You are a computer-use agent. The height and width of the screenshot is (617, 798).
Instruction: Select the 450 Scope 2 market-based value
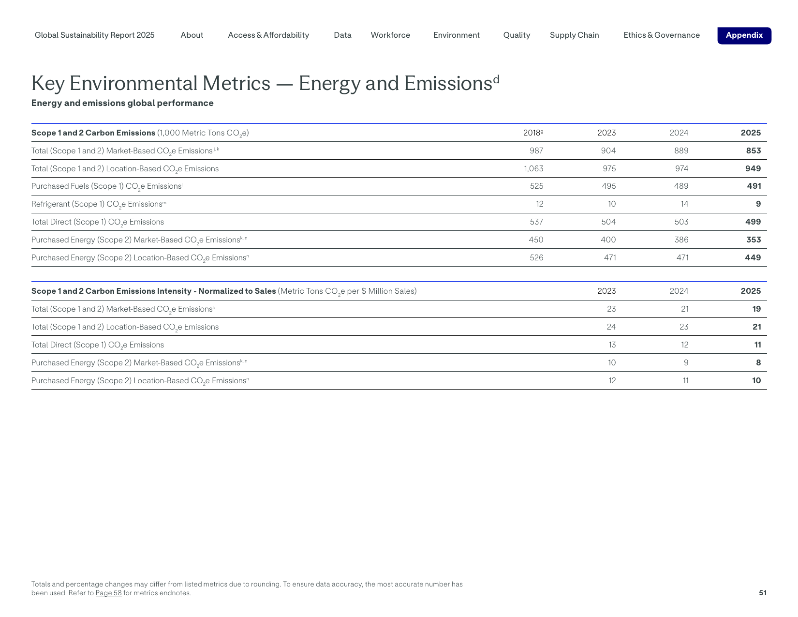(x=536, y=240)
